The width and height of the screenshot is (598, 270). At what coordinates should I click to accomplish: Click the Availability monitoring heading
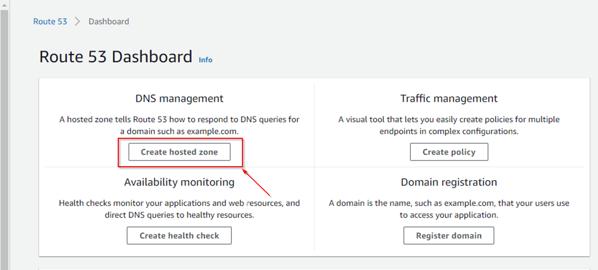click(179, 182)
